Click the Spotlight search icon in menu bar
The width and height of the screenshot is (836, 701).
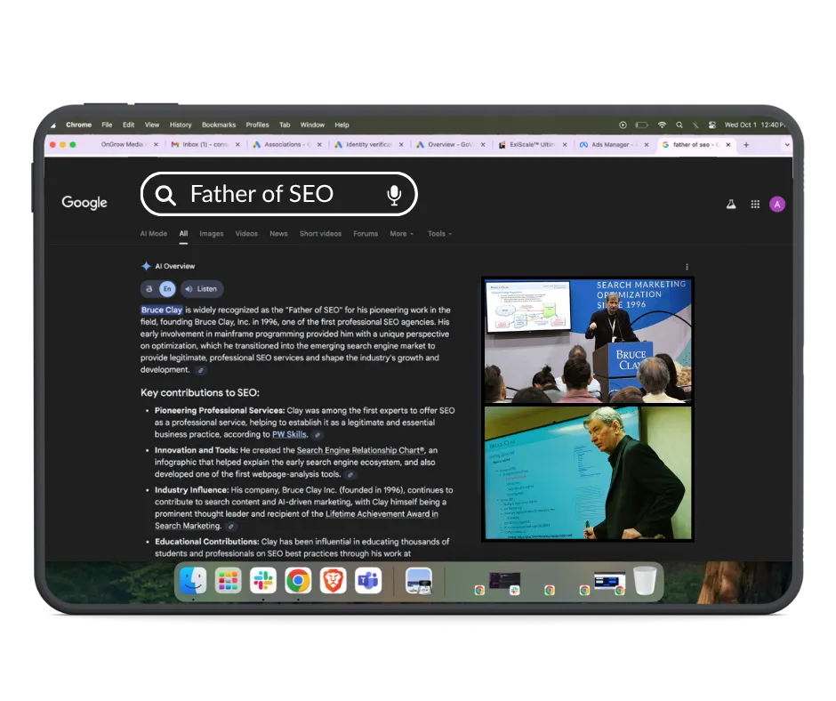tap(679, 125)
